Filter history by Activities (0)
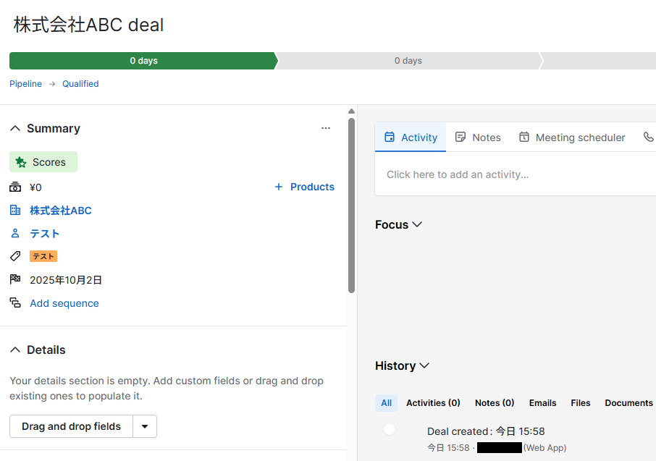This screenshot has height=461, width=656. (x=433, y=403)
